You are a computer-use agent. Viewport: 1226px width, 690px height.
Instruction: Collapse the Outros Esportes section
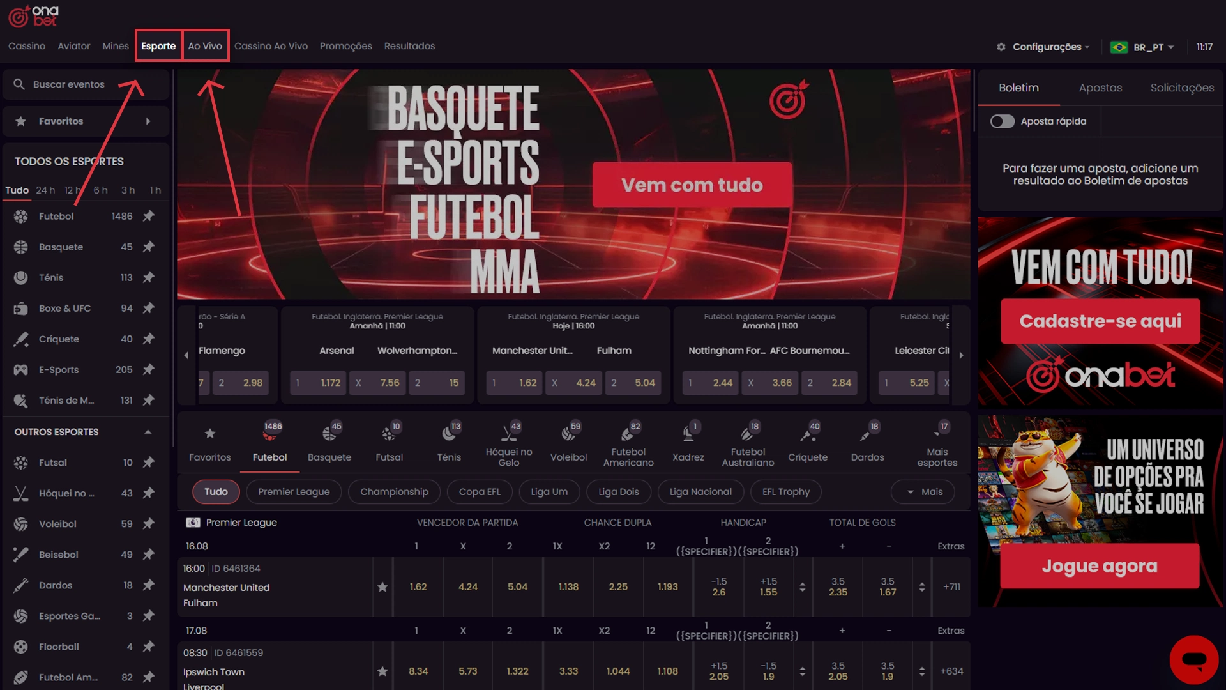coord(148,433)
